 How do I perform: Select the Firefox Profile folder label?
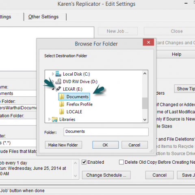tap(80, 104)
